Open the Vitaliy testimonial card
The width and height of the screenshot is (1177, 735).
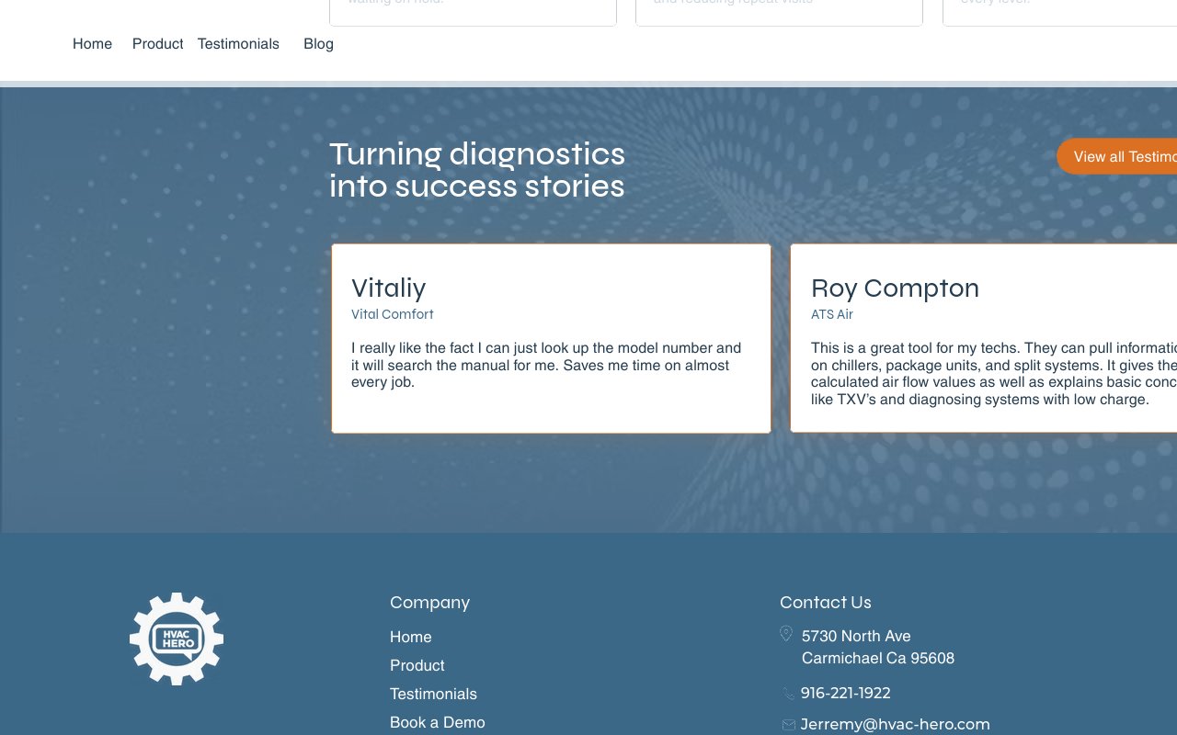coord(551,338)
